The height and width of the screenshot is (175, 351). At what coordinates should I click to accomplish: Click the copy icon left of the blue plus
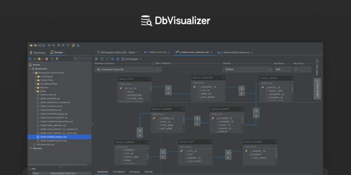pos(112,59)
